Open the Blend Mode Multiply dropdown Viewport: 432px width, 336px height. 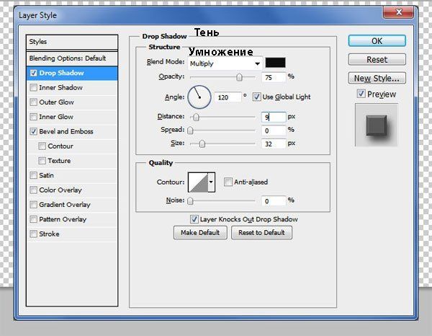click(x=225, y=63)
